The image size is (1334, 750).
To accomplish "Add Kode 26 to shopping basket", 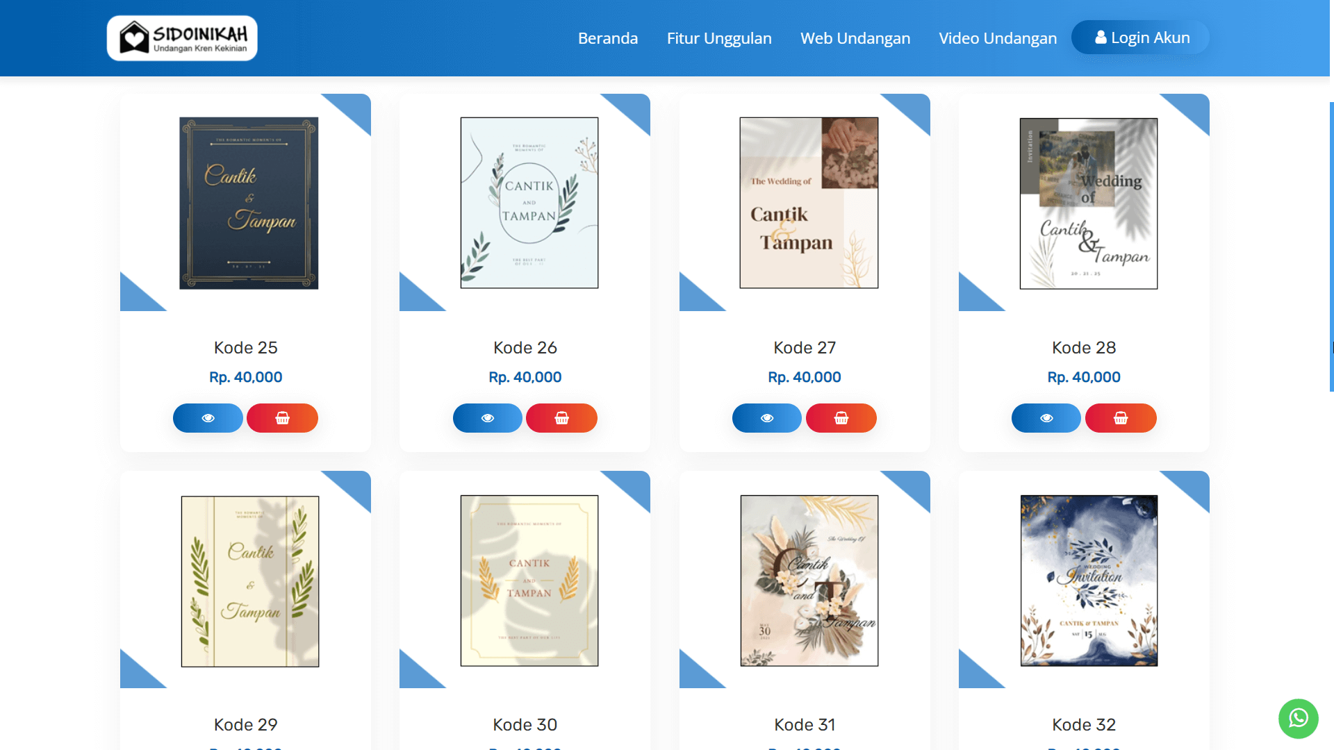I will 561,418.
